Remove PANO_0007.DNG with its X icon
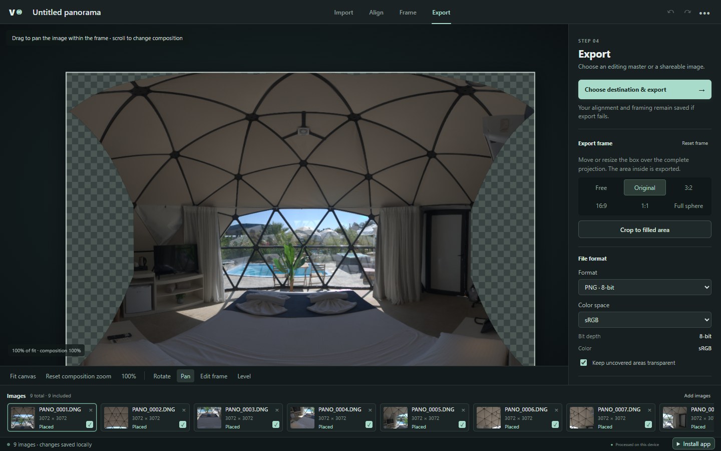Image resolution: width=721 pixels, height=451 pixels. point(649,410)
